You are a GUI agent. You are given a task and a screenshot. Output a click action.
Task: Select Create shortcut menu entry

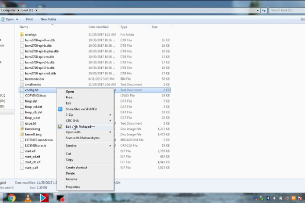pyautogui.click(x=85, y=167)
